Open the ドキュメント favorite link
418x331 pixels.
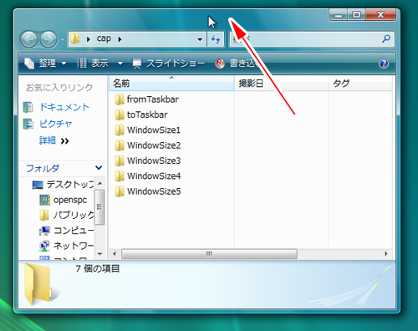click(x=64, y=107)
